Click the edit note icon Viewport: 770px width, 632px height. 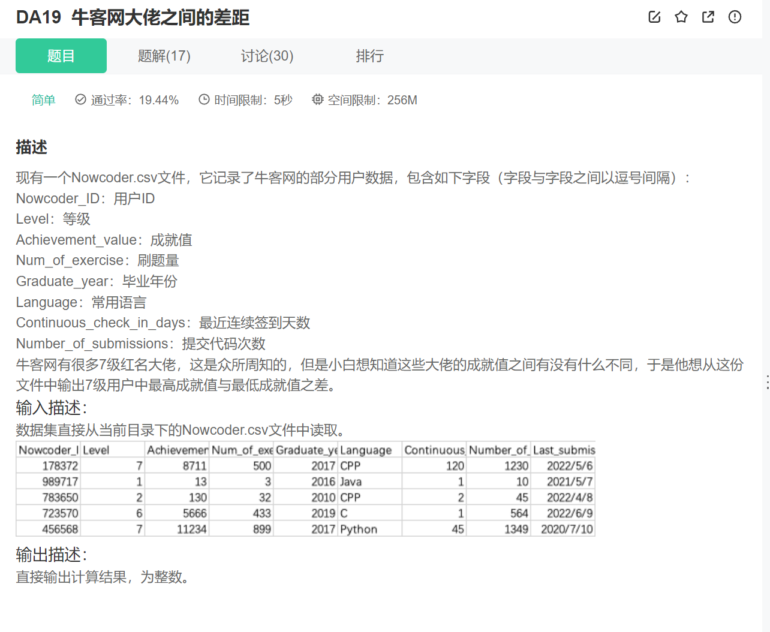(x=654, y=17)
